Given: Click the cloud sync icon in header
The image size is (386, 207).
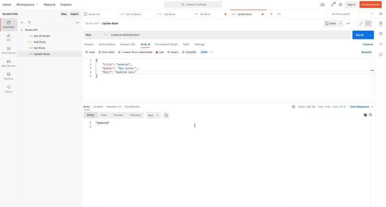Looking at the screenshot, I should (x=322, y=4).
